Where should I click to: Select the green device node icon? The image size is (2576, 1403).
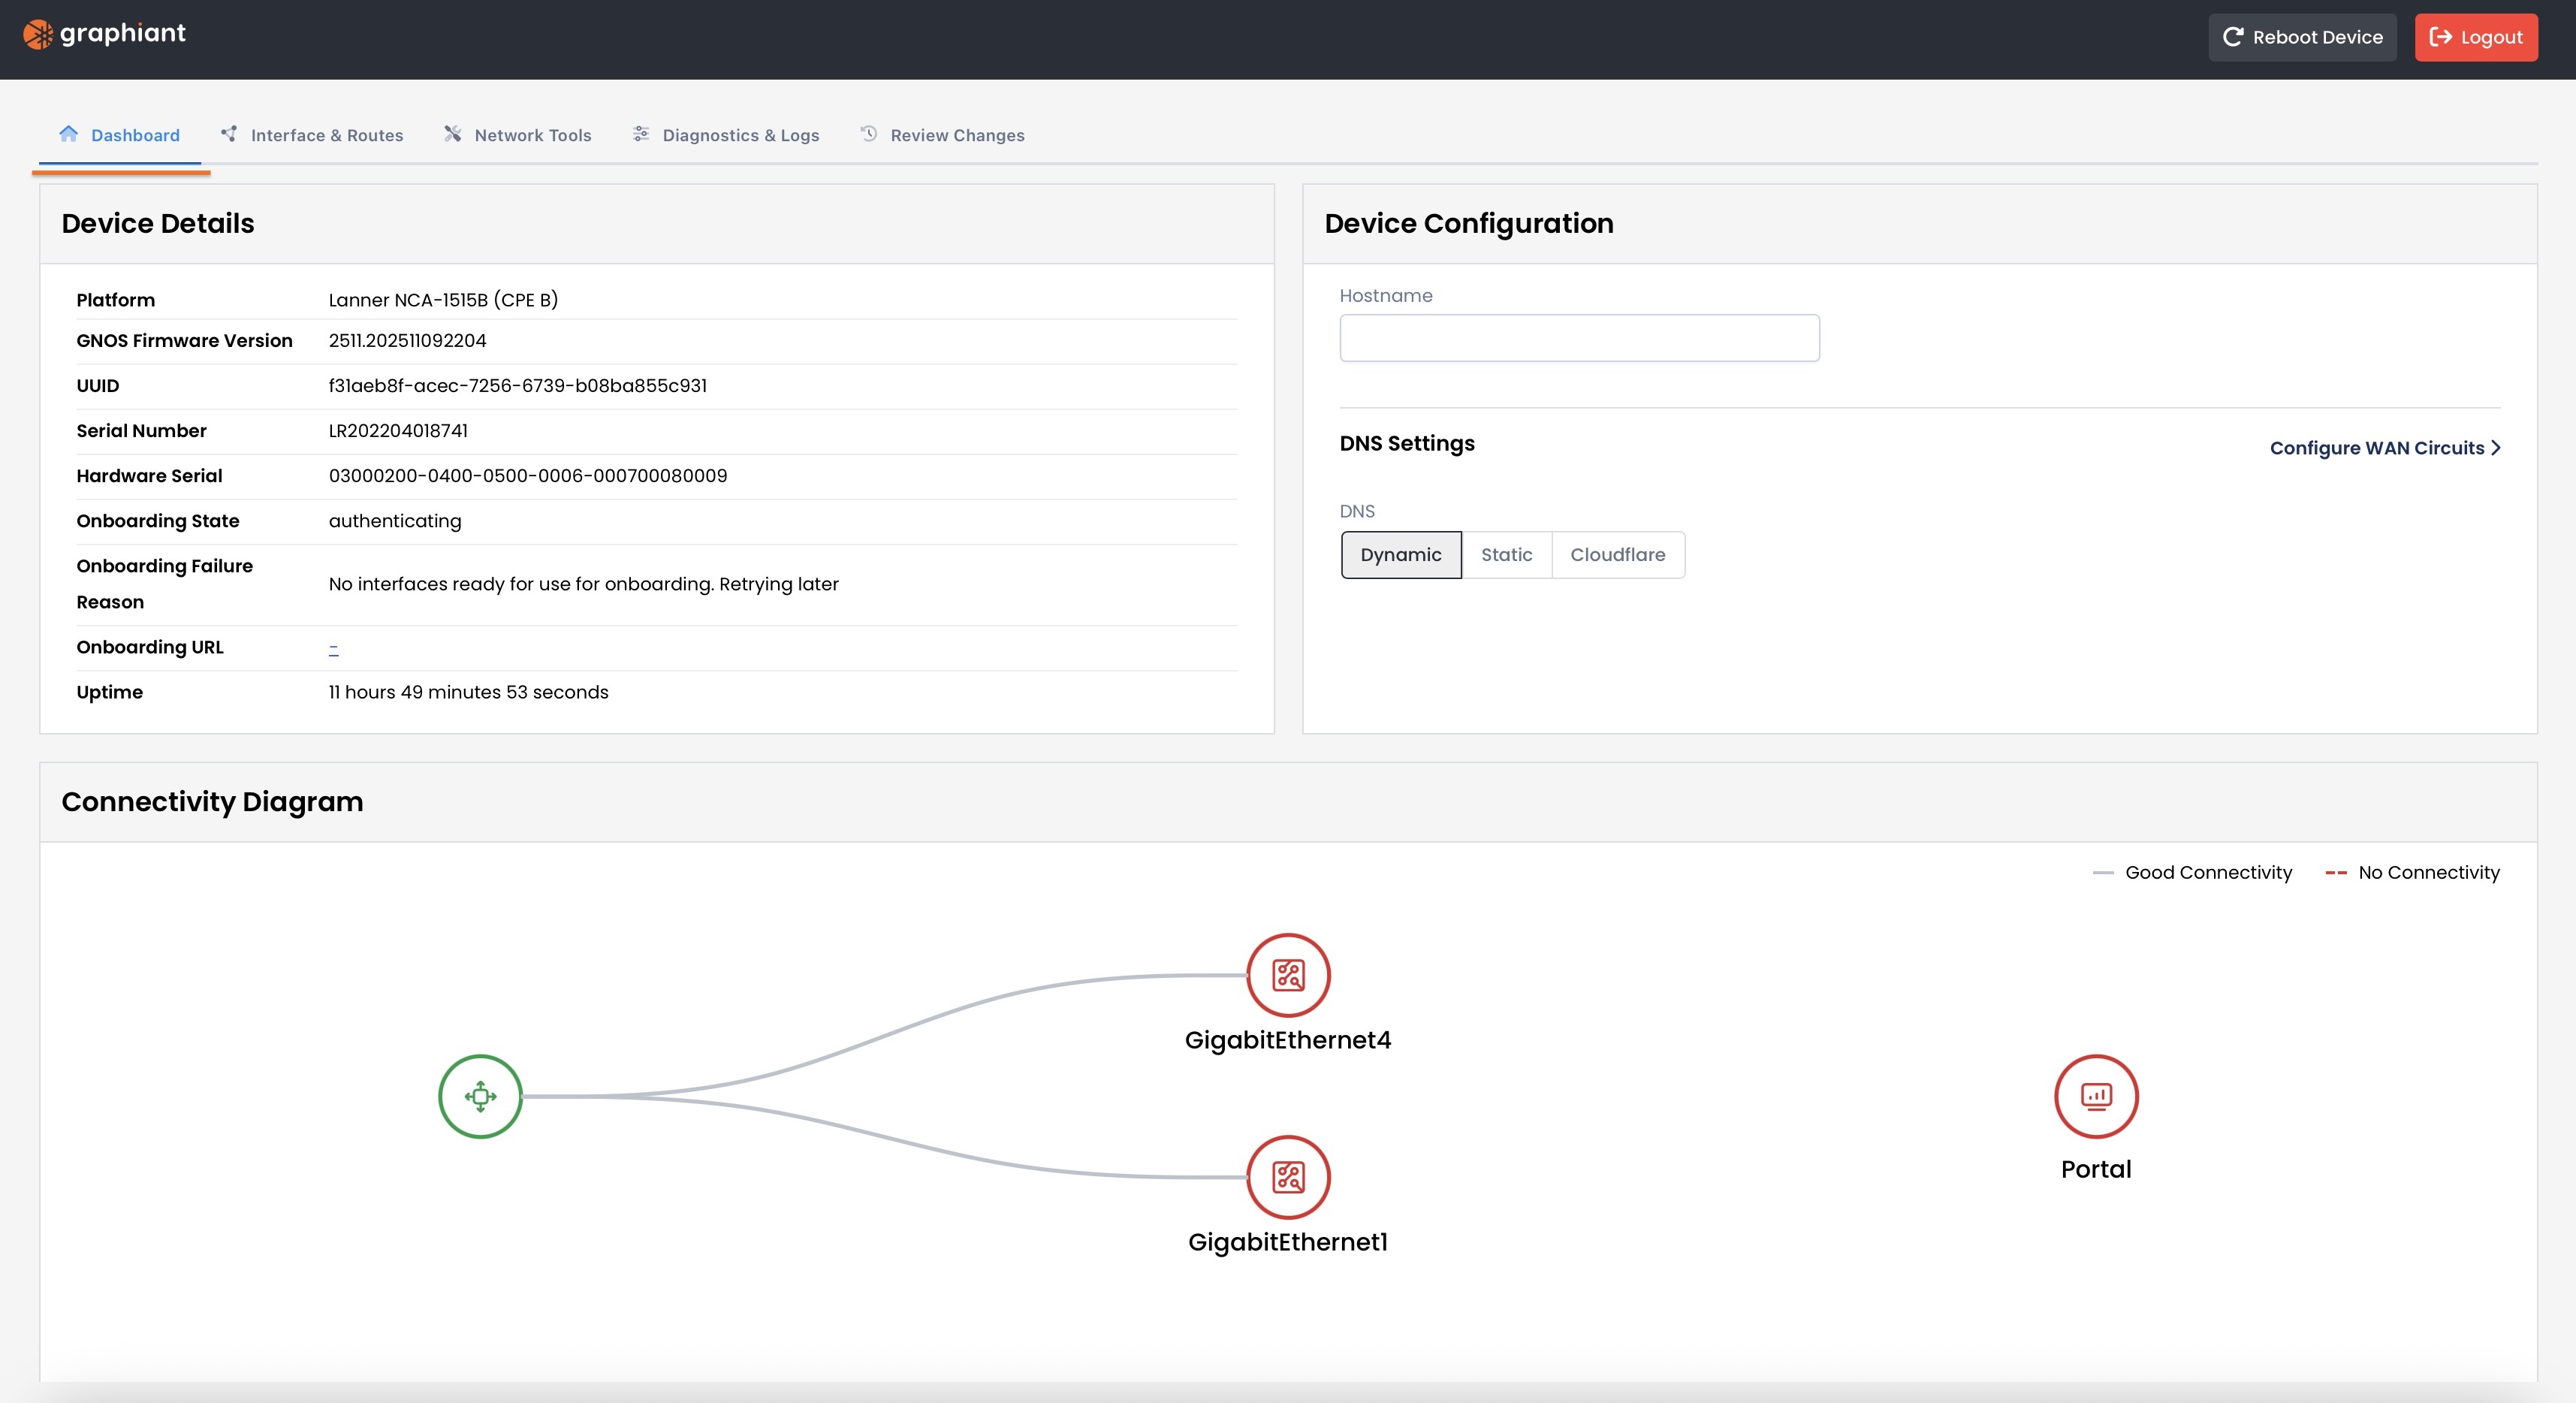pos(481,1096)
